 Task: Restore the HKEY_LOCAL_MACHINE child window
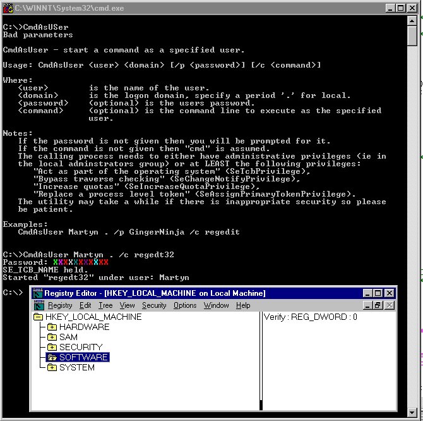[x=378, y=305]
